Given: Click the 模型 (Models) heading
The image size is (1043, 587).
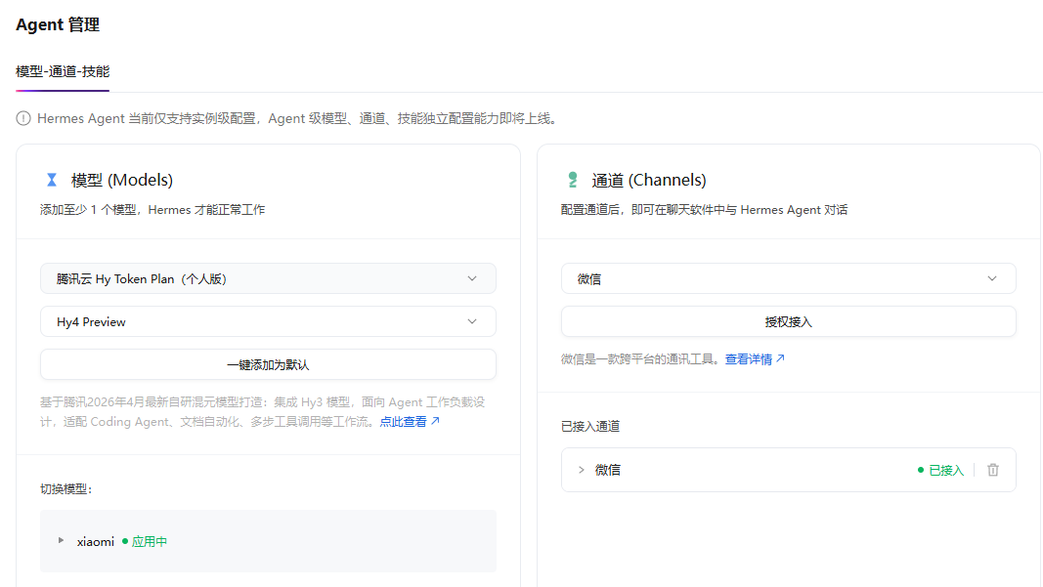Looking at the screenshot, I should click(122, 180).
